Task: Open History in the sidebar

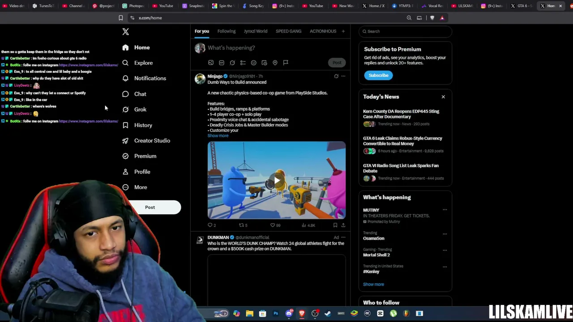Action: [x=137, y=125]
